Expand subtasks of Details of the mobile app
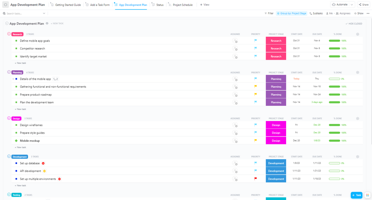The width and height of the screenshot is (372, 200). point(13,79)
